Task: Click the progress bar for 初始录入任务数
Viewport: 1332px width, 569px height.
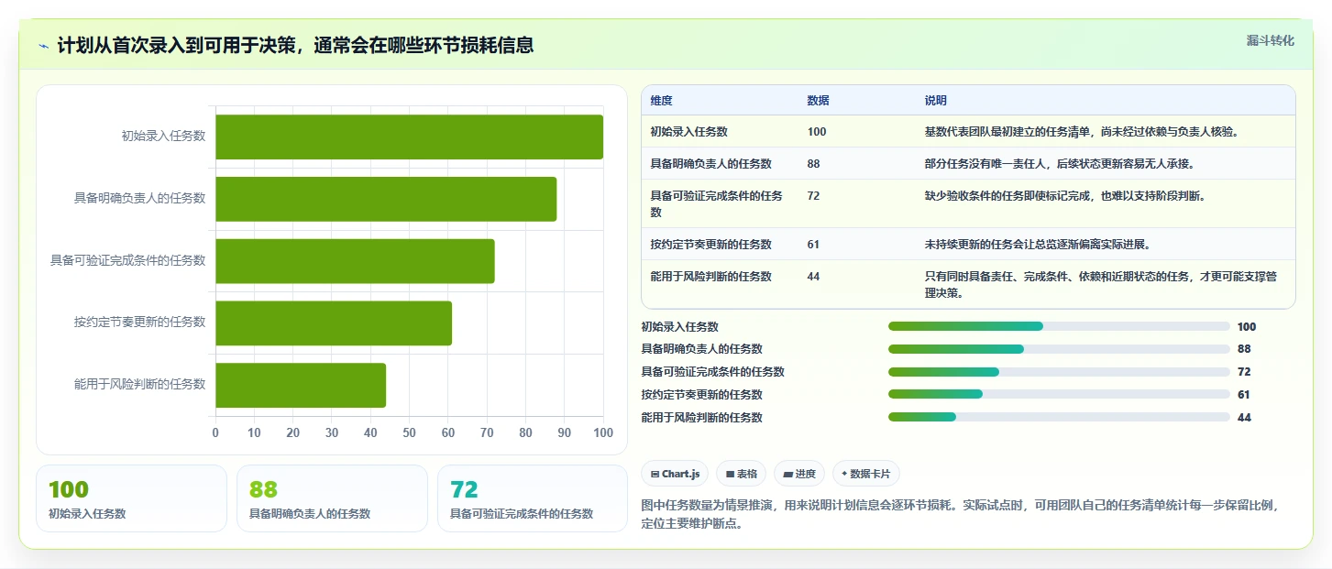Action: 1059,326
